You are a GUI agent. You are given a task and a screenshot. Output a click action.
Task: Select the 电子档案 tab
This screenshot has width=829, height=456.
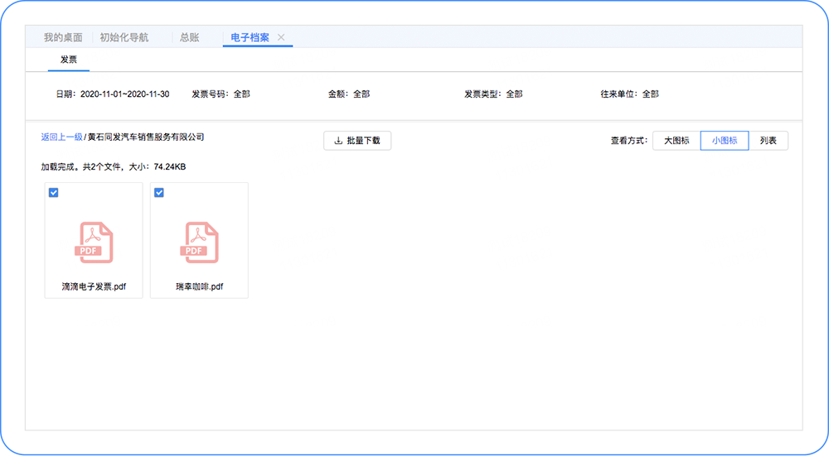(x=250, y=37)
